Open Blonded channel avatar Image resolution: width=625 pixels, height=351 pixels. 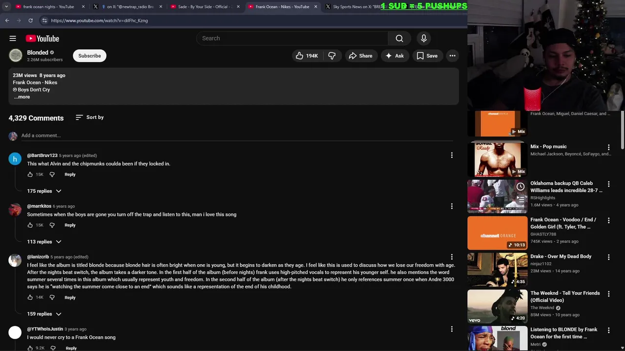[16, 56]
